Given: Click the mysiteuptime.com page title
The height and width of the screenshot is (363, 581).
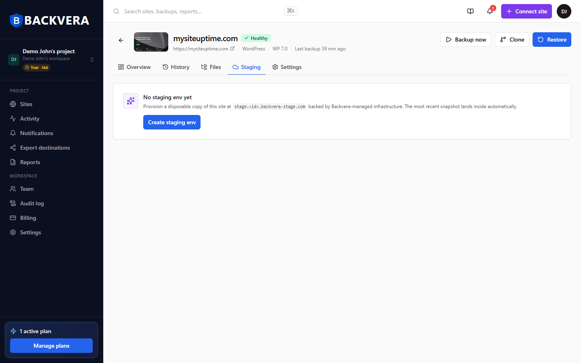Looking at the screenshot, I should [x=205, y=38].
